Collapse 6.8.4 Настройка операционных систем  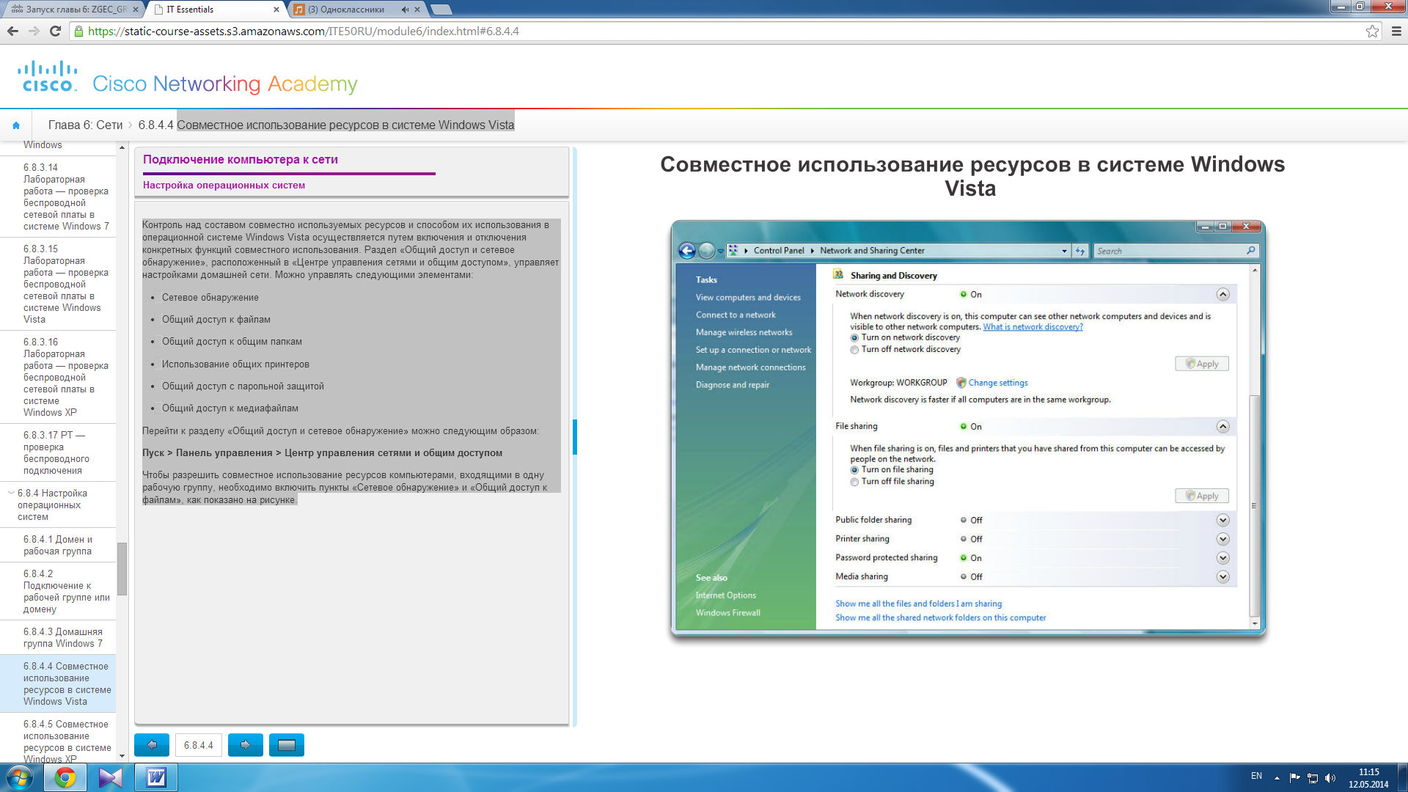[x=11, y=493]
